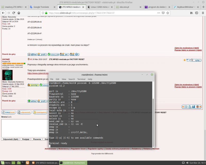Click the Pisownia spelling button
206x165 pixels.
[x=37, y=139]
